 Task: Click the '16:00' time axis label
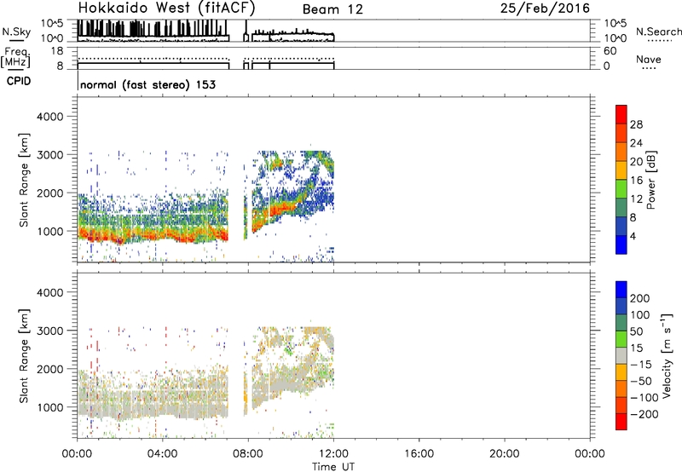[x=419, y=454]
